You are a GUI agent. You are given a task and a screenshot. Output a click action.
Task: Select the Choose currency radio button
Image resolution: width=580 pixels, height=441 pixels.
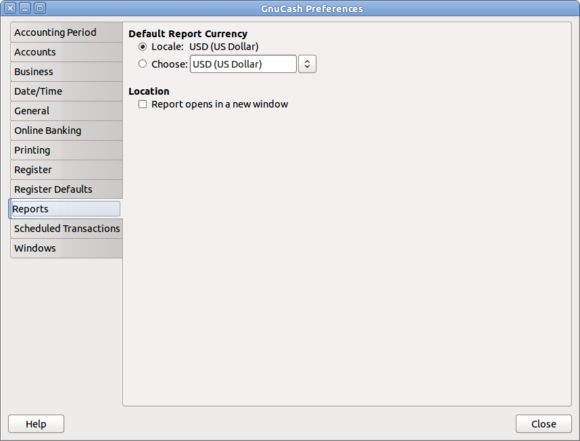pos(143,64)
